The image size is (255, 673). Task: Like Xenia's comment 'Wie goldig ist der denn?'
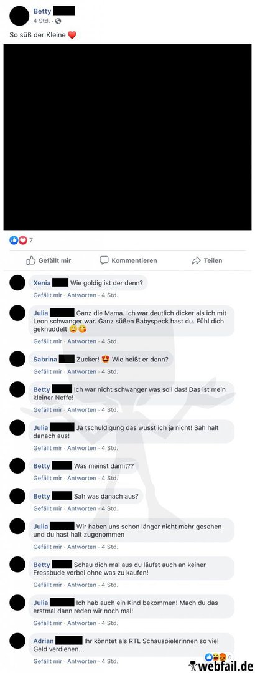tap(47, 295)
